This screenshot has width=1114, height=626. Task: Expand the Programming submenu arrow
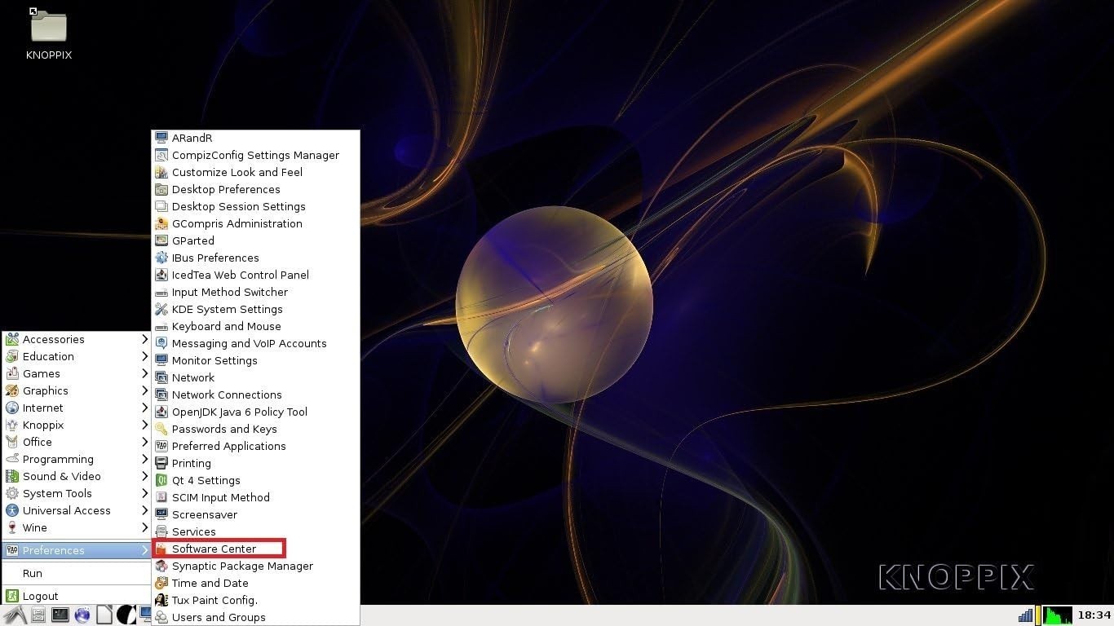click(x=144, y=459)
